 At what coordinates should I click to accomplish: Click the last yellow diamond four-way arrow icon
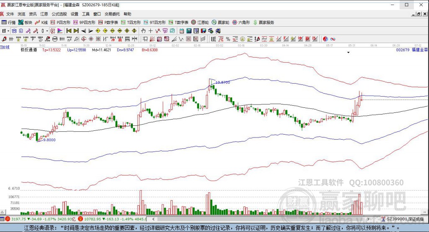coord(134,31)
